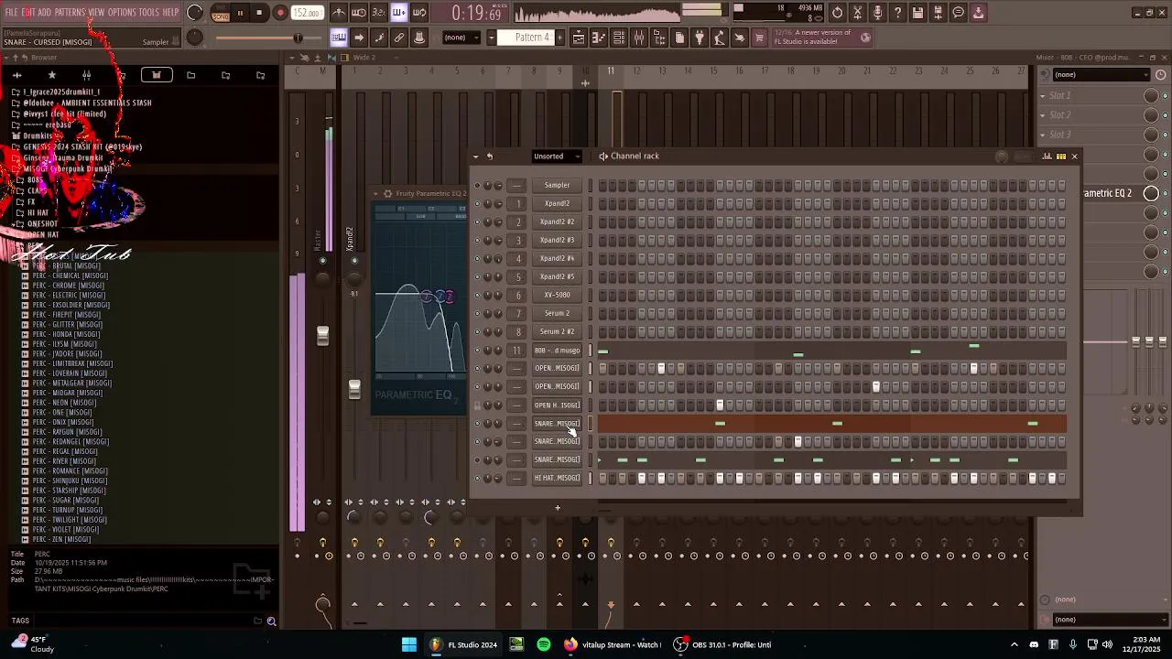Click the Serum 2 #2 channel button
The width and height of the screenshot is (1172, 659).
557,332
